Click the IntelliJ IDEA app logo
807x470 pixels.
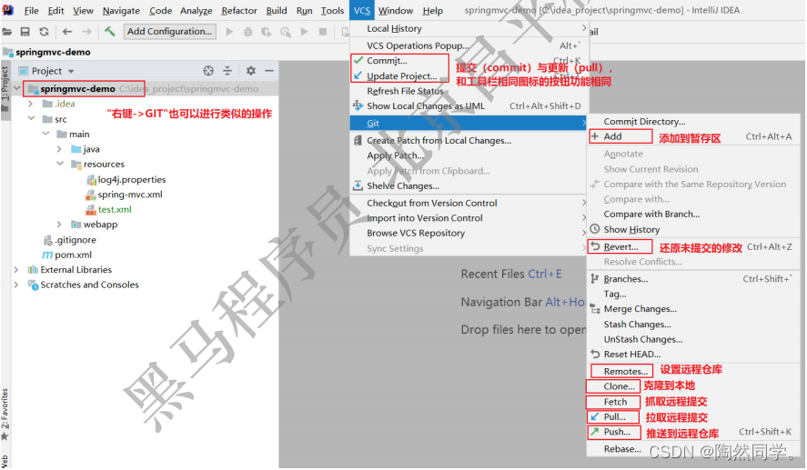pos(7,10)
